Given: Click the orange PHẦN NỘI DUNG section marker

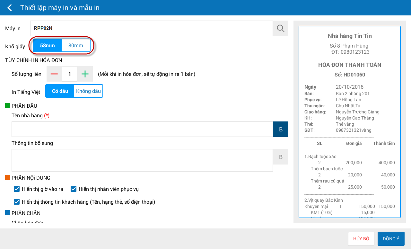Looking at the screenshot, I should pyautogui.click(x=8, y=177).
